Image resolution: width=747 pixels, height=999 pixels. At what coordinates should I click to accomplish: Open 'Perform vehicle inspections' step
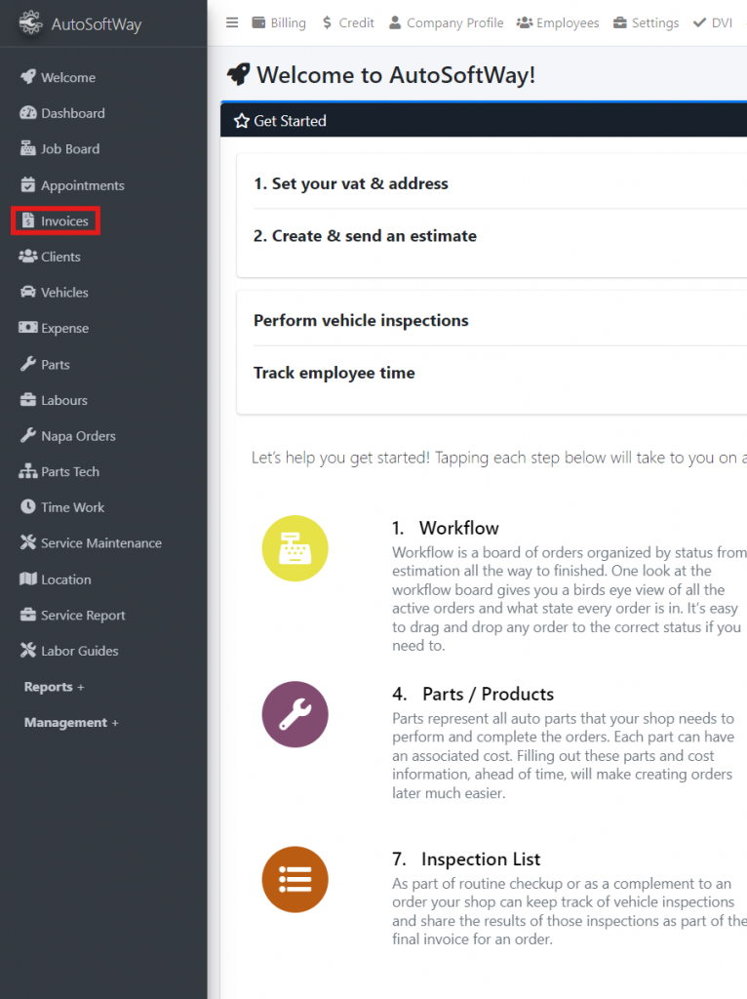[361, 320]
